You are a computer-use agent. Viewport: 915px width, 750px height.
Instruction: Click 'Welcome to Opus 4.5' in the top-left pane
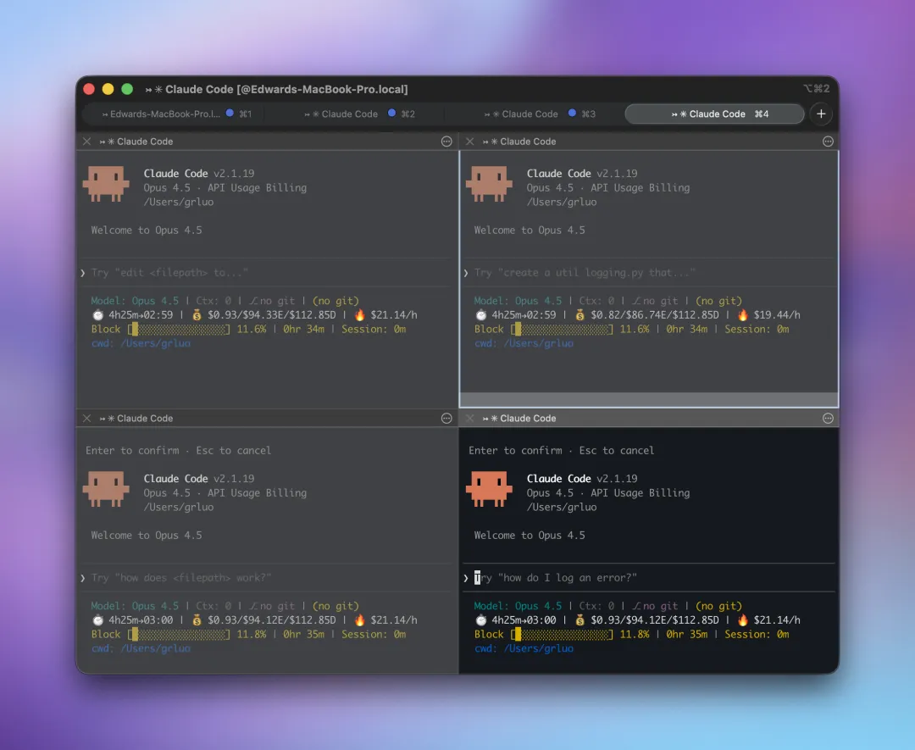pyautogui.click(x=147, y=230)
